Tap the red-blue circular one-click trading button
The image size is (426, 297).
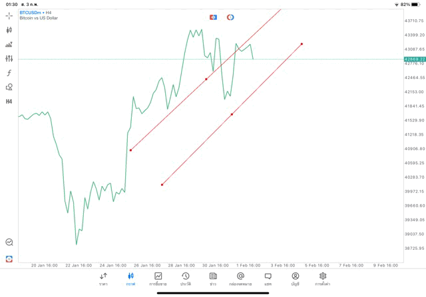click(x=230, y=17)
